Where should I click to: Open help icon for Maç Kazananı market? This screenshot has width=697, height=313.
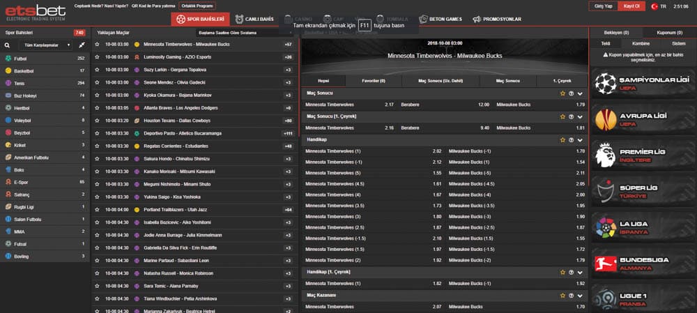pos(572,295)
